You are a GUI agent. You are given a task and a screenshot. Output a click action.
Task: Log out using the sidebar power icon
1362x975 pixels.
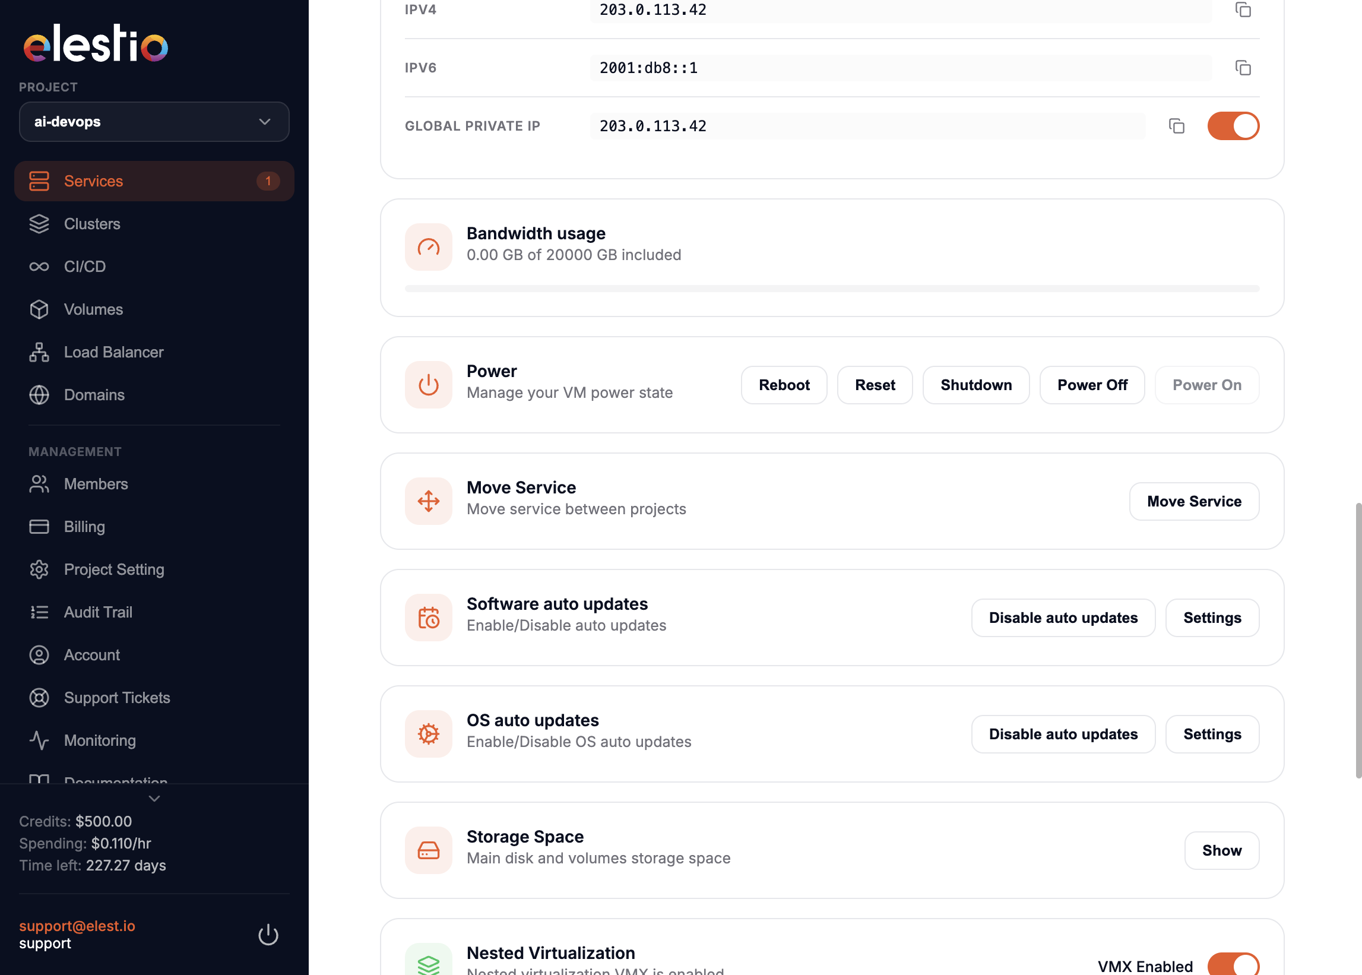268,935
